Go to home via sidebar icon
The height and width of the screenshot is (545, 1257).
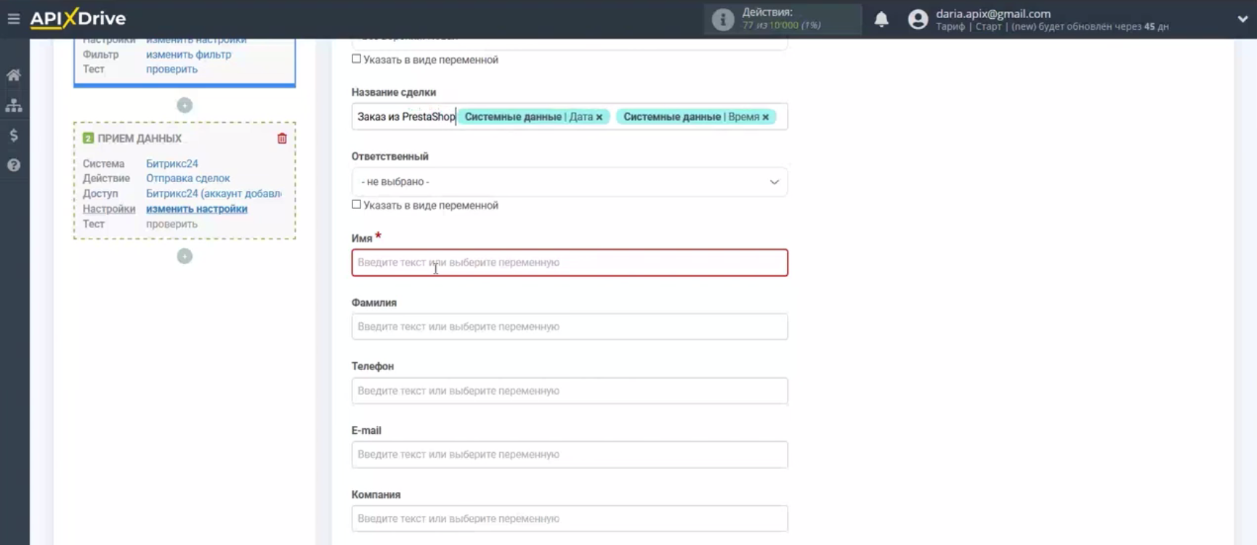click(13, 75)
